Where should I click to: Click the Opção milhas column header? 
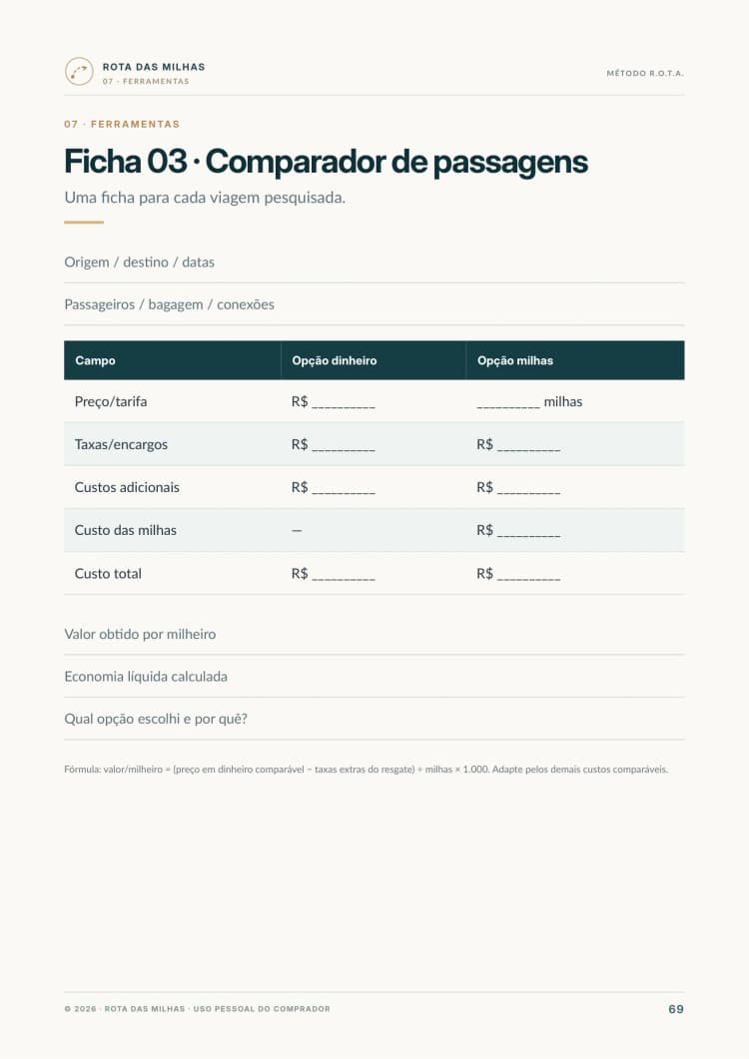[575, 360]
